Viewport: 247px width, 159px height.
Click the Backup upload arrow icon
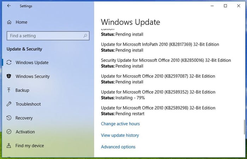click(9, 90)
